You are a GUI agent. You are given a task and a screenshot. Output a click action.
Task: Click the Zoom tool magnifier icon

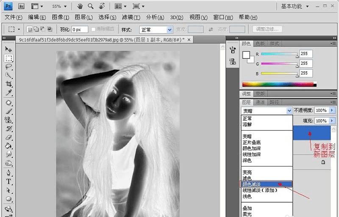coord(91,6)
